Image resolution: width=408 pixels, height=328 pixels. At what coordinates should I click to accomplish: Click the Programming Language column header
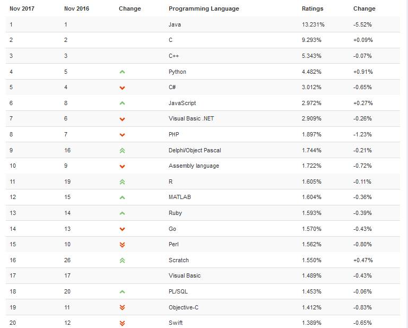pos(204,8)
